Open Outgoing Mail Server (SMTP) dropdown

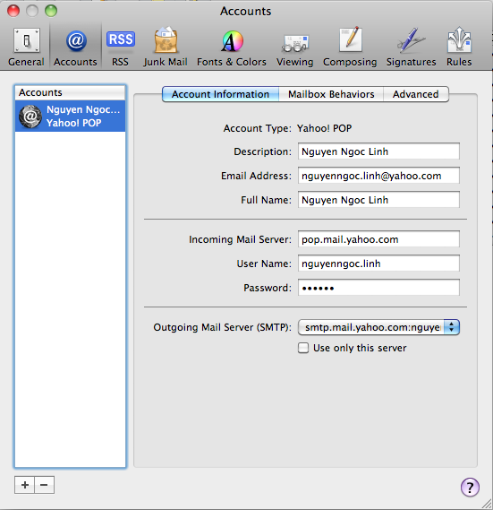378,327
